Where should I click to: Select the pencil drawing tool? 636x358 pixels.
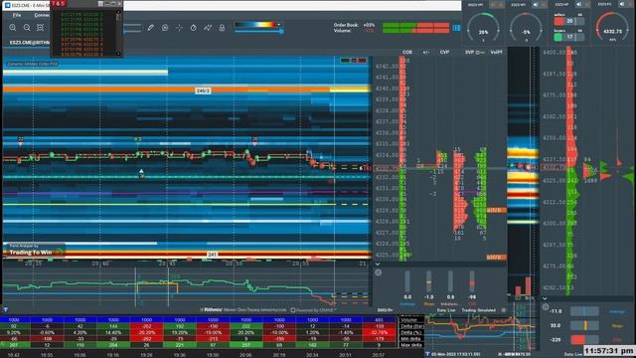point(150,28)
